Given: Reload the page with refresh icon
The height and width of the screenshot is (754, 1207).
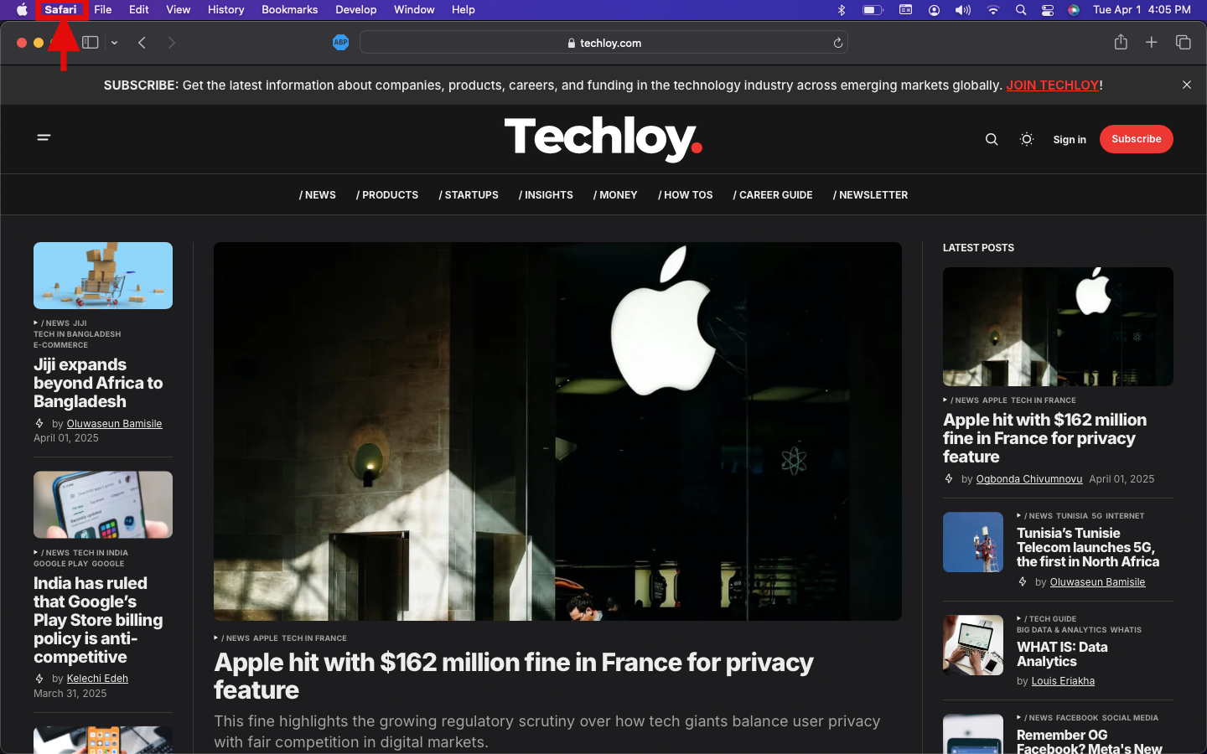Looking at the screenshot, I should (x=837, y=43).
